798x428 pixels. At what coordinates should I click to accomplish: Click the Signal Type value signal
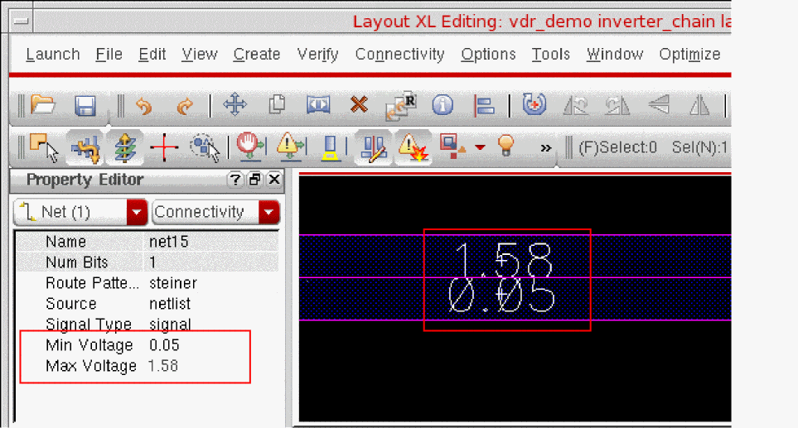click(x=170, y=325)
